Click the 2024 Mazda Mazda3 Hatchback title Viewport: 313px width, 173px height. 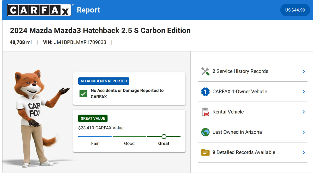tap(100, 31)
